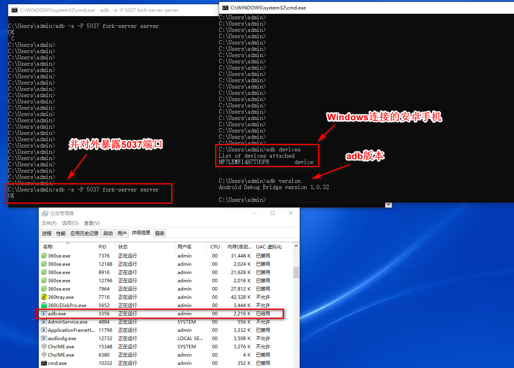Sort processes by 名称 column header
The height and width of the screenshot is (368, 514).
tap(68, 247)
